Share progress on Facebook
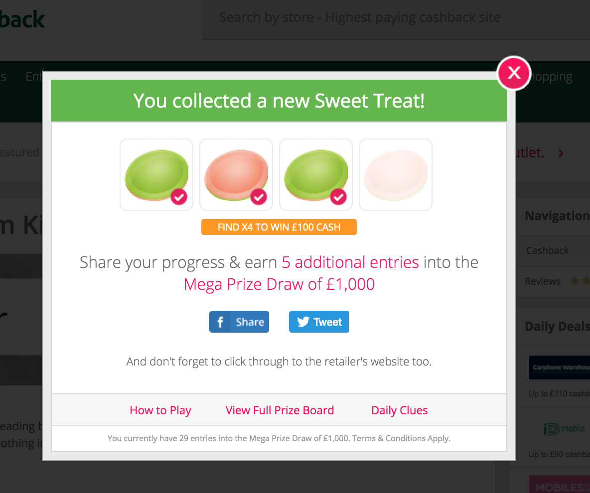Screen dimensions: 590x493 click(239, 322)
